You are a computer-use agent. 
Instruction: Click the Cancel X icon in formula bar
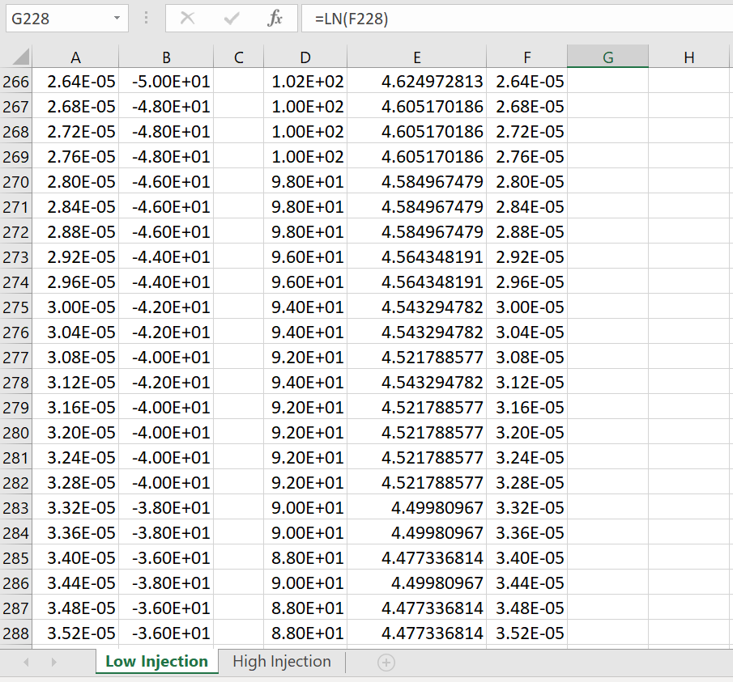tap(187, 19)
